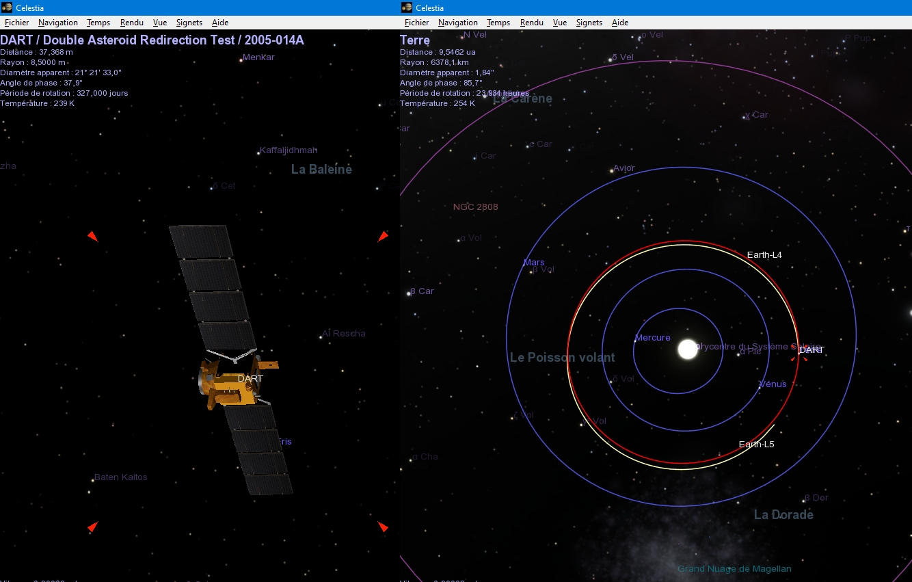
Task: Click the Terre heading in right window
Action: (x=415, y=40)
